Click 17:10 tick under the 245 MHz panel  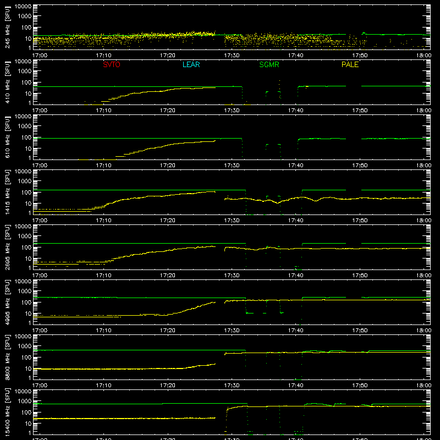pyautogui.click(x=103, y=56)
